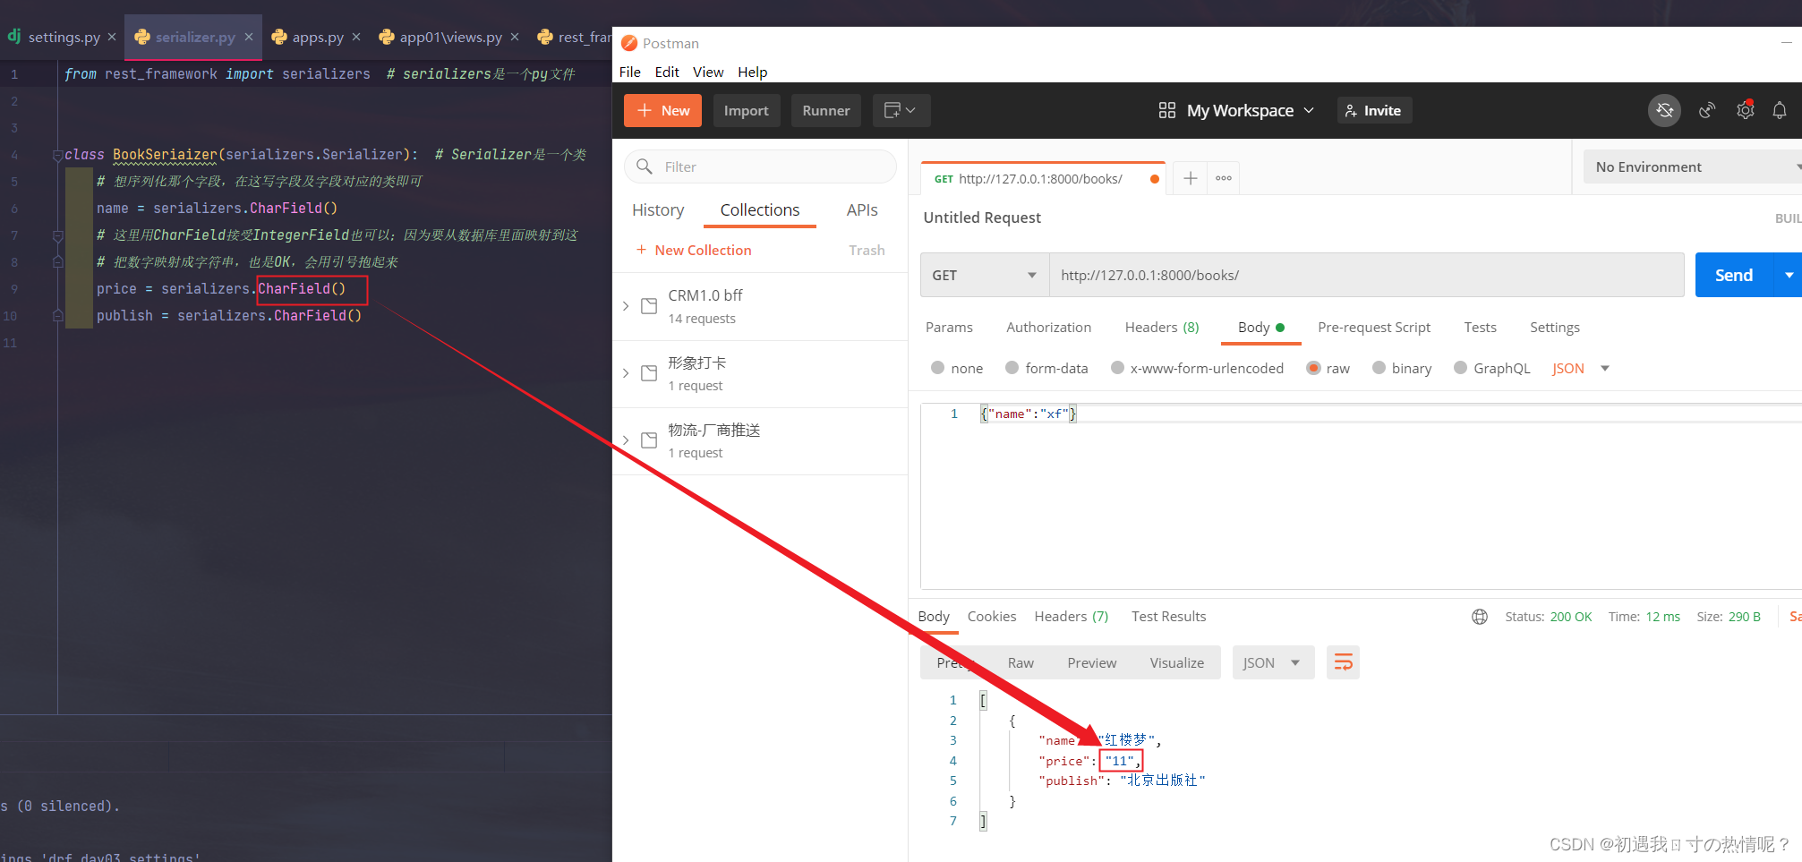Click the Send button
The height and width of the screenshot is (862, 1802).
[x=1733, y=275]
